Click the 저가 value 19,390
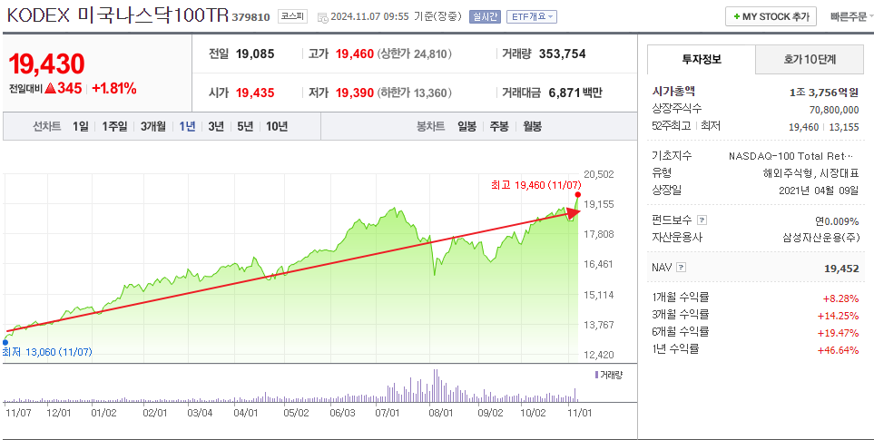The image size is (874, 440). coord(355,93)
